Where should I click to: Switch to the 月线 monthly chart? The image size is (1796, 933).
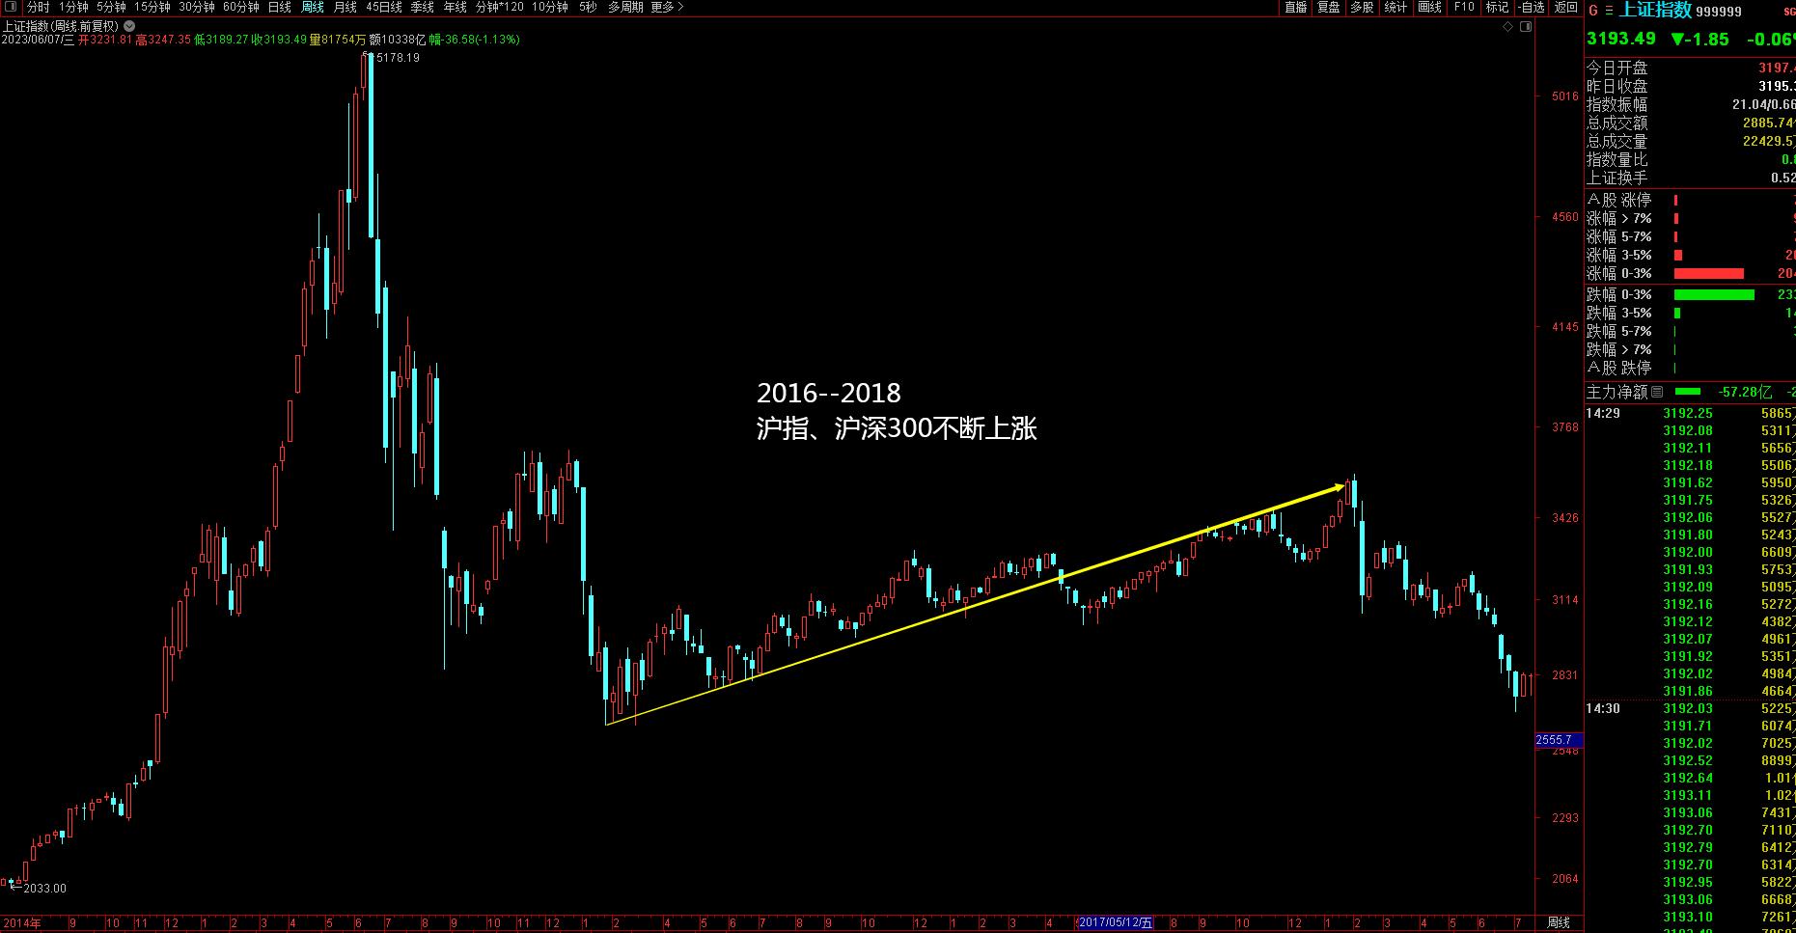point(345,7)
